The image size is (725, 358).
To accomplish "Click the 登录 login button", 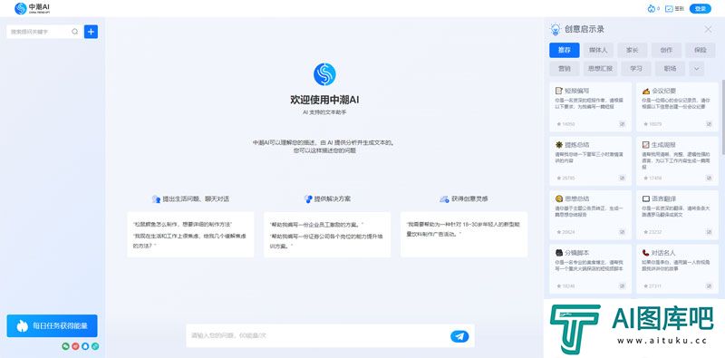I will pos(700,8).
